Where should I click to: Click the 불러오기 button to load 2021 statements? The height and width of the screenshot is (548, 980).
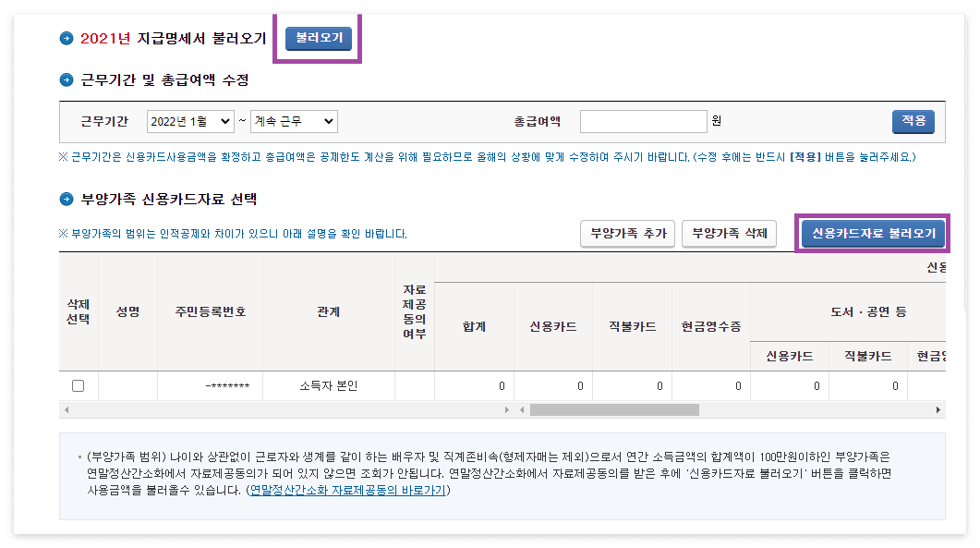(318, 39)
